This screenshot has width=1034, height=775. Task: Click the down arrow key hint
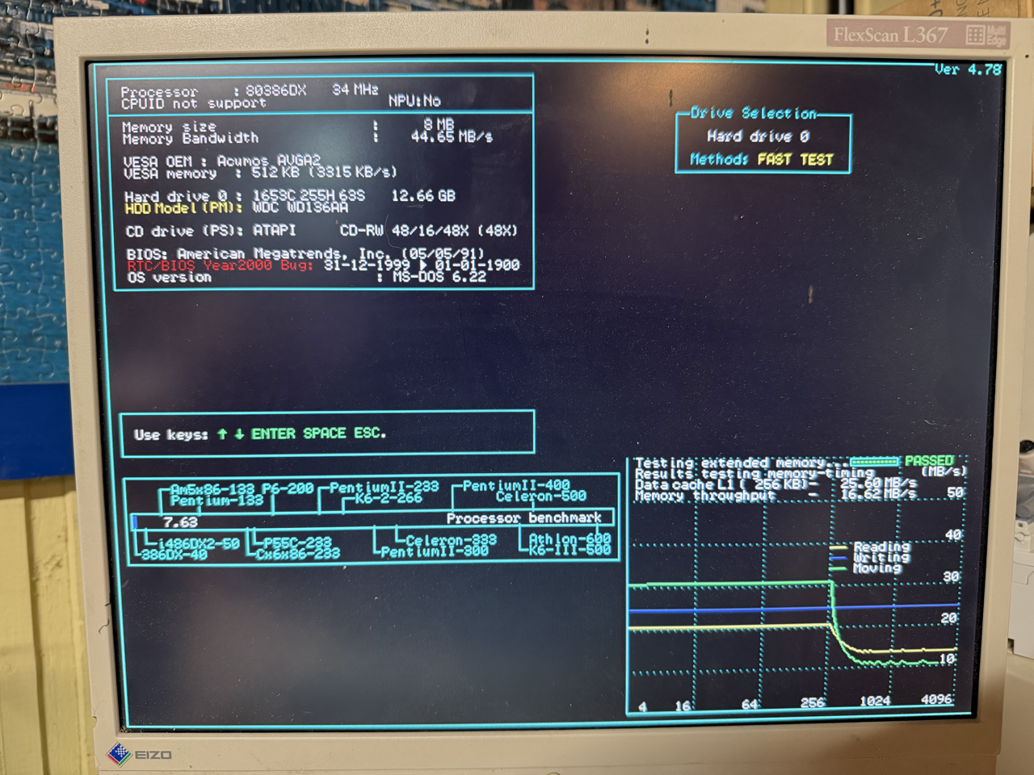(x=239, y=434)
